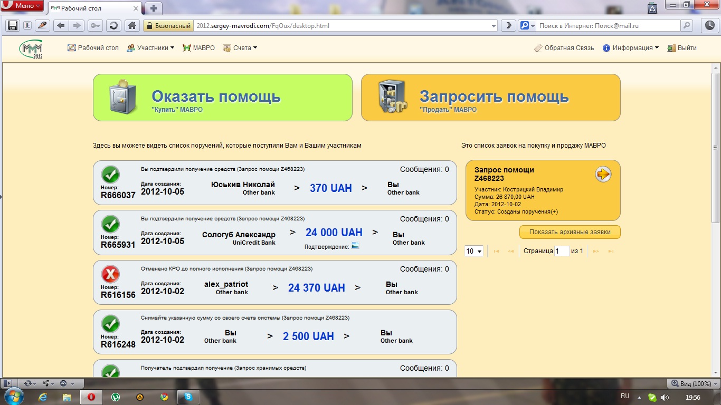The image size is (721, 405).
Task: Click Выйти to log out
Action: tap(682, 47)
